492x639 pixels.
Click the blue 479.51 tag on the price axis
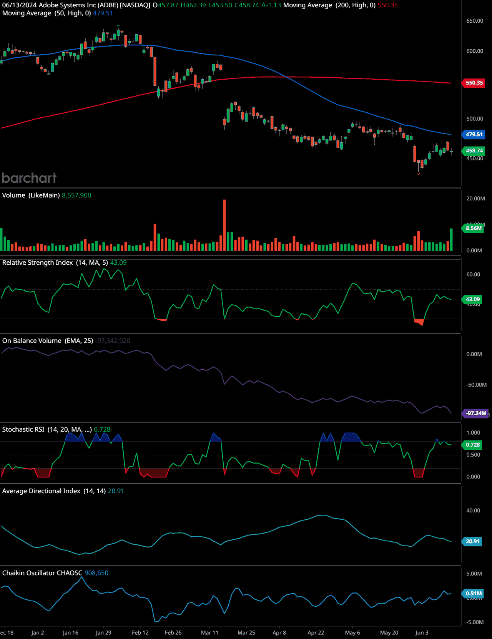pos(474,134)
